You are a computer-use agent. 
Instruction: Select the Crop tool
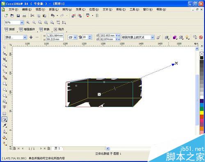point(5,59)
